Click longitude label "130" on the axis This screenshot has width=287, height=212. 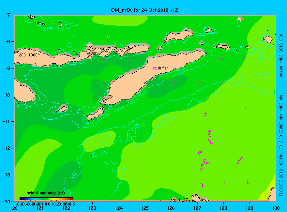276,208
